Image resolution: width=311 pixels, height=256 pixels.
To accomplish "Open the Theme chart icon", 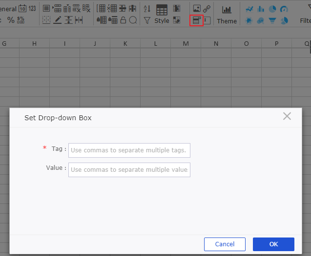I will (x=227, y=9).
